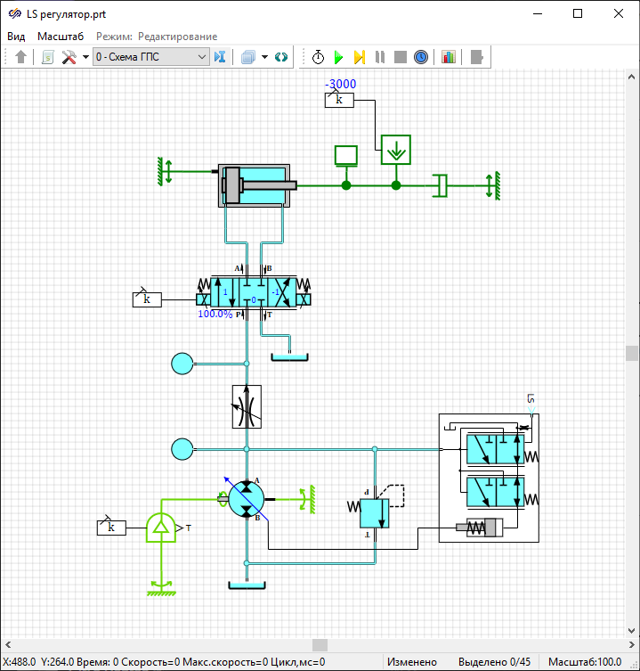This screenshot has width=640, height=671.
Task: Open the Масштаб menu
Action: click(61, 37)
